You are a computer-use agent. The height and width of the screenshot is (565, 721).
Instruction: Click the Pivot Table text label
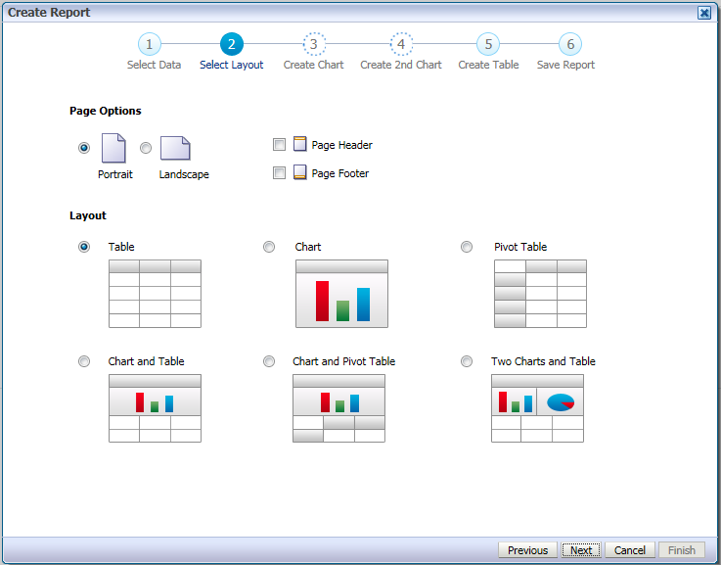(520, 247)
